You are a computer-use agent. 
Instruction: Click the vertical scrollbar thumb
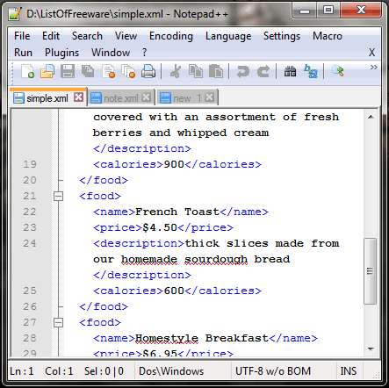[x=371, y=271]
